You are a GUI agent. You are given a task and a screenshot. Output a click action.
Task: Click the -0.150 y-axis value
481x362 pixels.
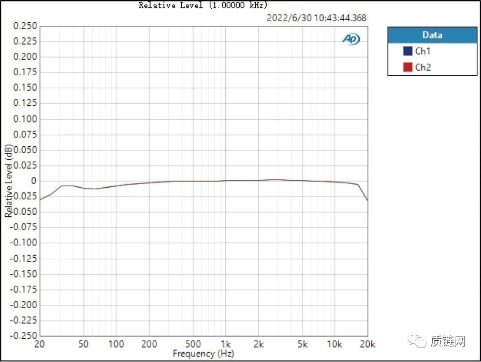pos(23,274)
